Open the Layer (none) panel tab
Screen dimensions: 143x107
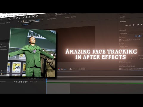(x=51, y=19)
